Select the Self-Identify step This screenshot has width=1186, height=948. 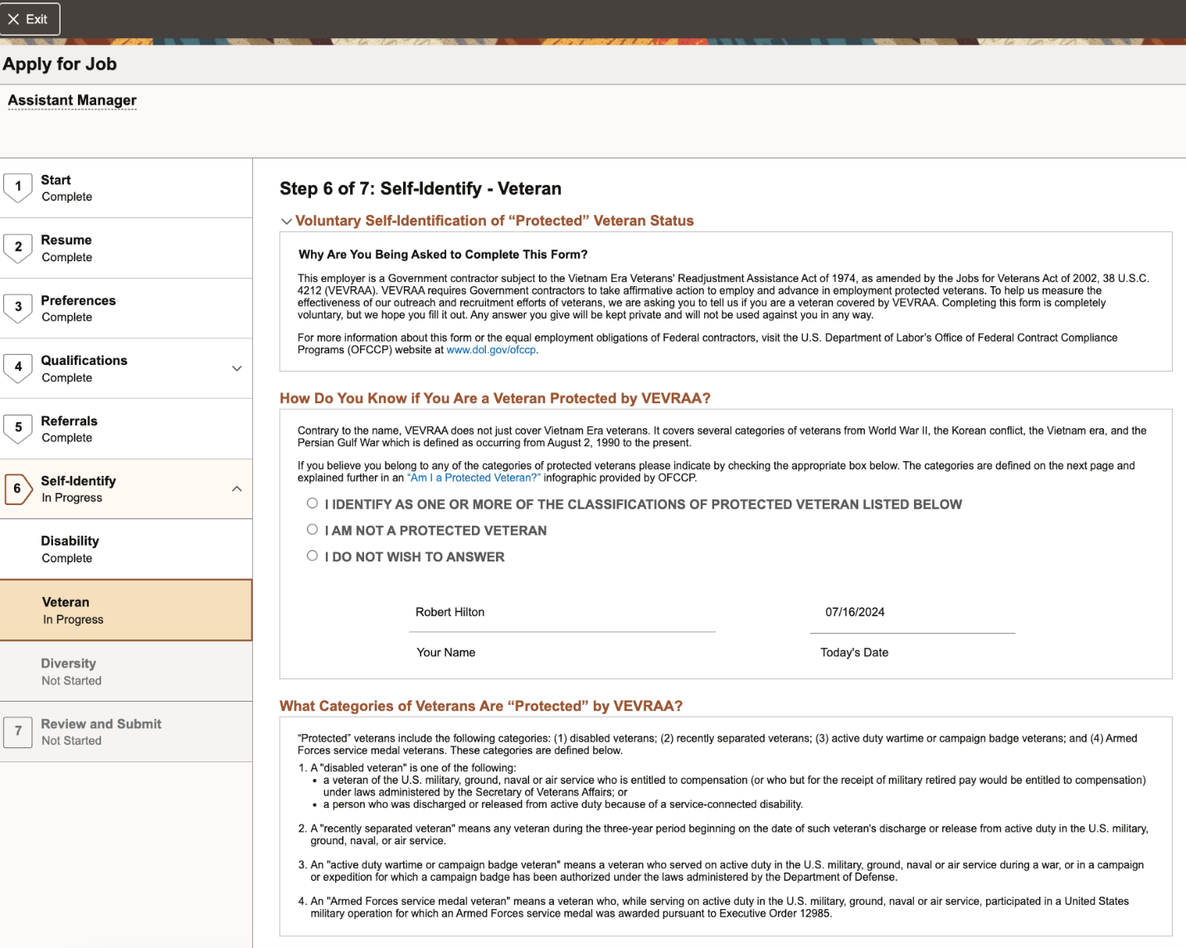coord(126,489)
